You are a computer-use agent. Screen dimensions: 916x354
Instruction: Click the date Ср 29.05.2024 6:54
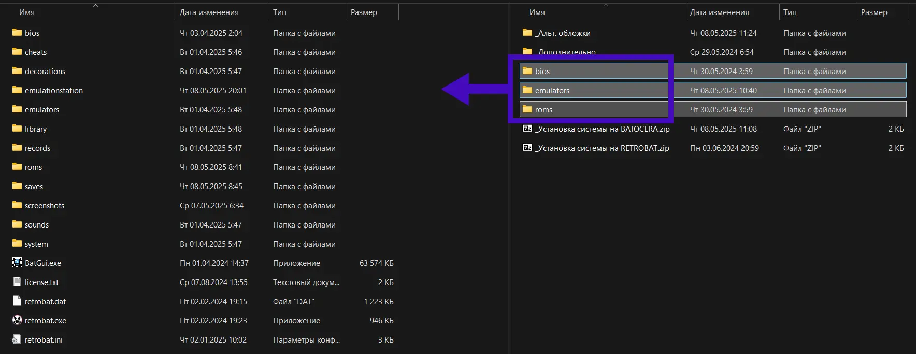tap(722, 52)
